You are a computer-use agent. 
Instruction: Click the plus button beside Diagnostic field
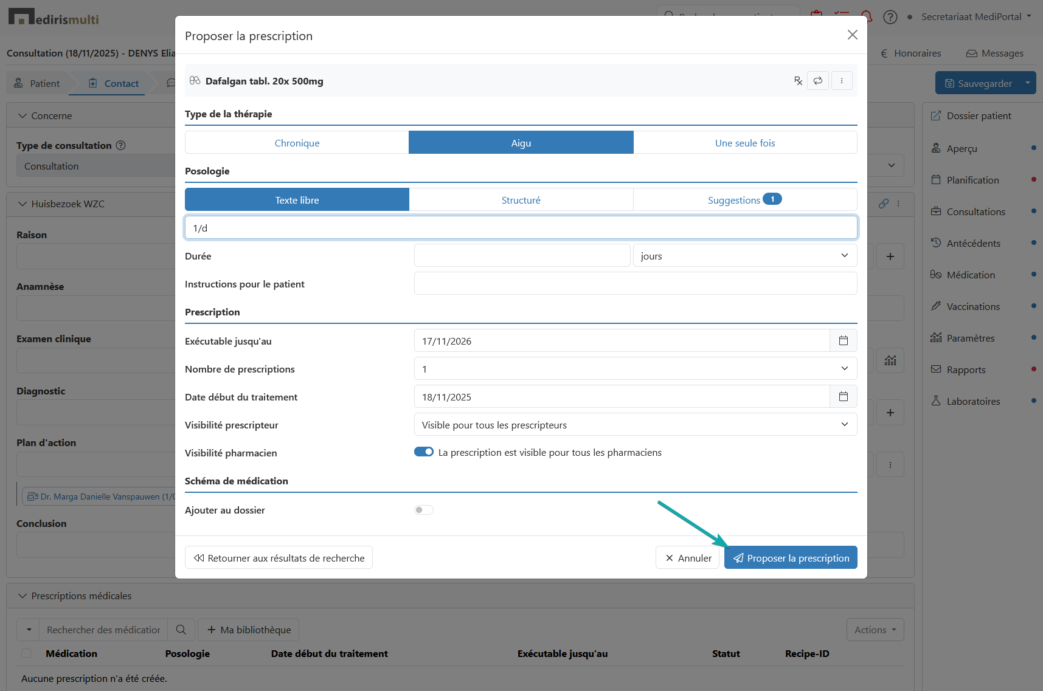click(890, 413)
